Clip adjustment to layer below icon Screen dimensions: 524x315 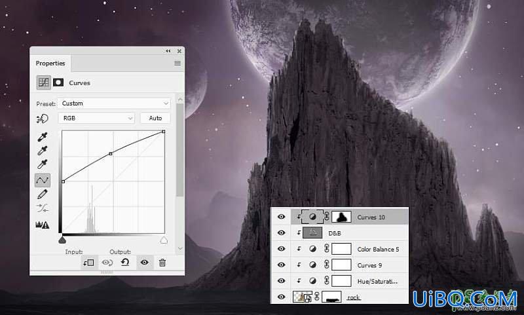[x=89, y=263]
